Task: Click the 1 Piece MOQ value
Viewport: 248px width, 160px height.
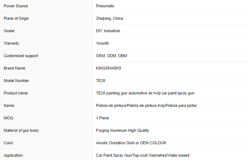Action: point(102,118)
